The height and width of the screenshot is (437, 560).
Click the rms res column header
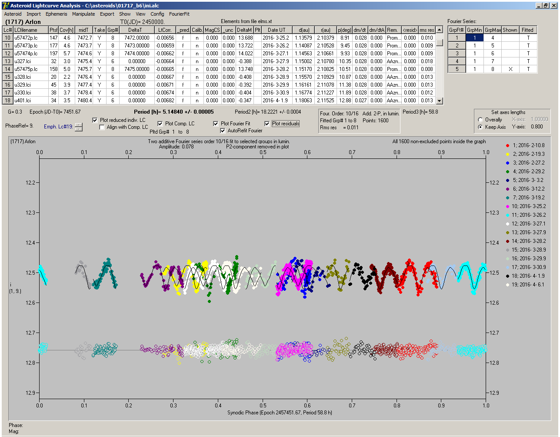click(x=427, y=30)
